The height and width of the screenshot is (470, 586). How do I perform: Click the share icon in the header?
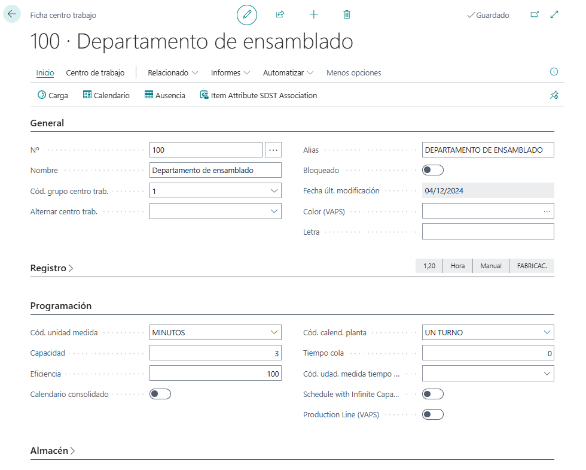coord(280,14)
